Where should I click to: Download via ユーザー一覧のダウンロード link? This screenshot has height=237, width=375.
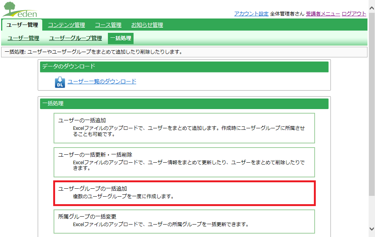click(x=102, y=82)
